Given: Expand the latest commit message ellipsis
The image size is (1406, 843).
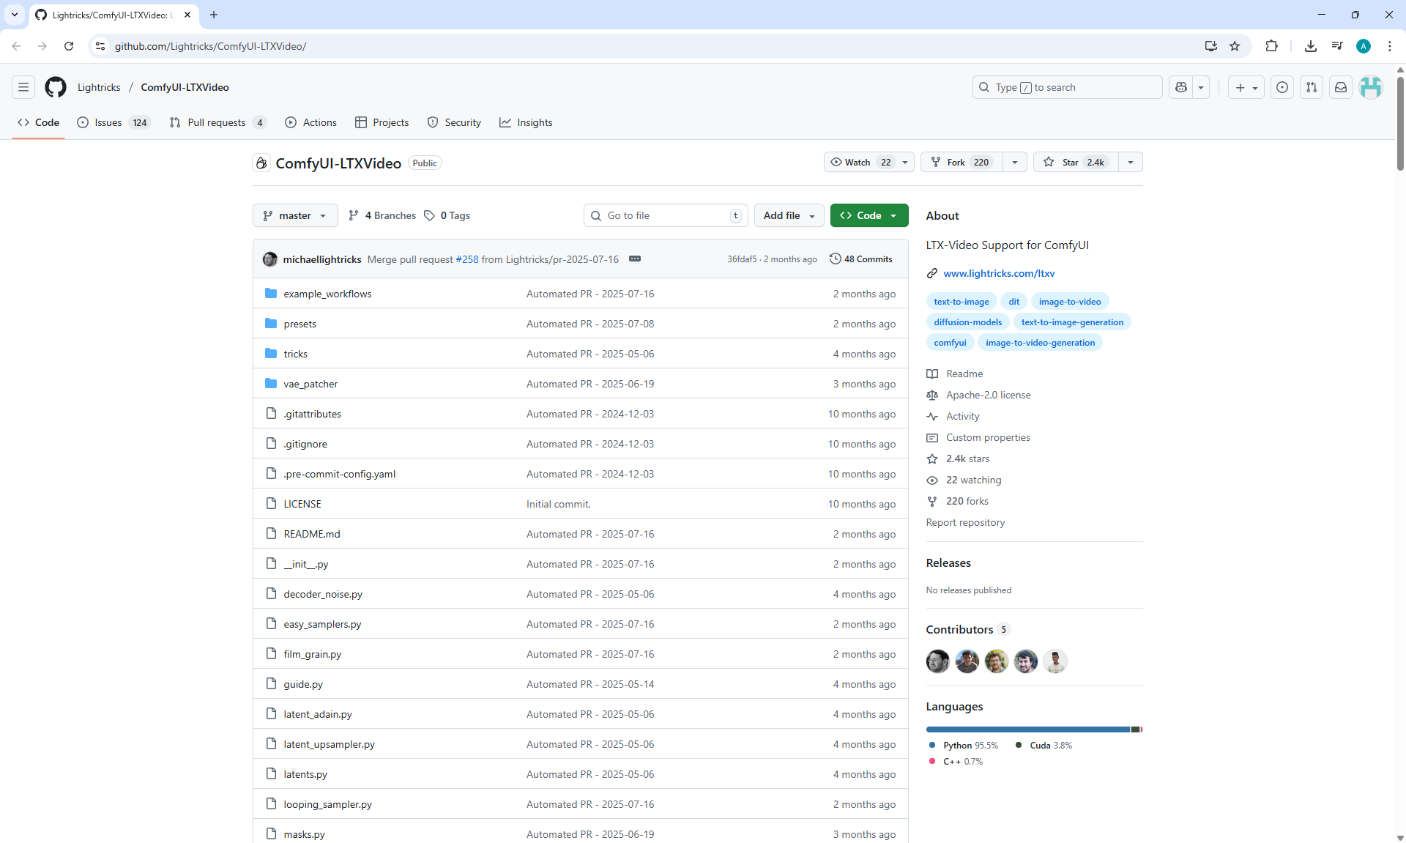Looking at the screenshot, I should pos(635,259).
